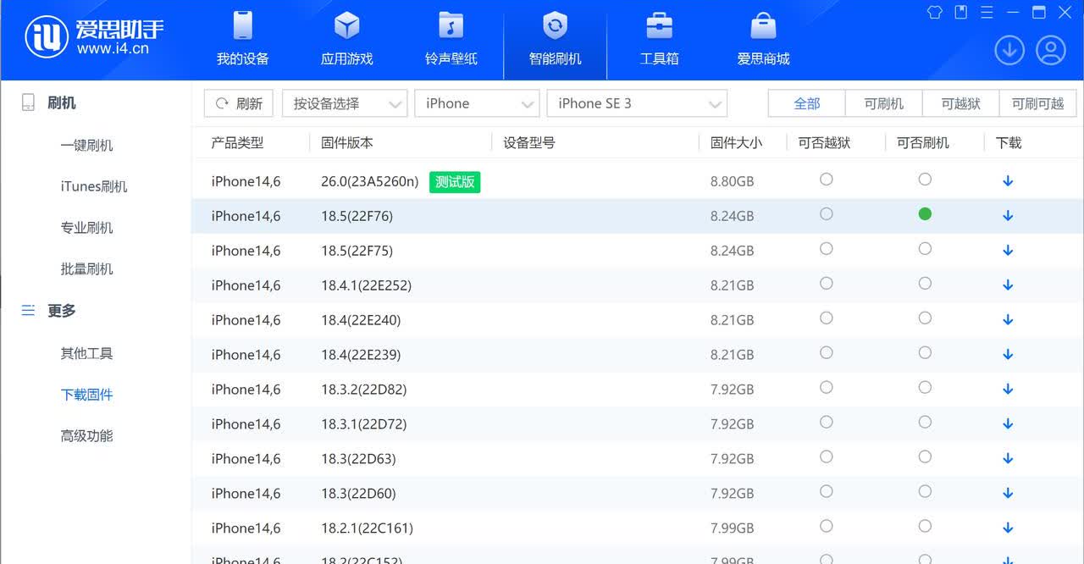Click the 产品类型 column header
Viewport: 1084px width, 564px height.
(x=237, y=143)
